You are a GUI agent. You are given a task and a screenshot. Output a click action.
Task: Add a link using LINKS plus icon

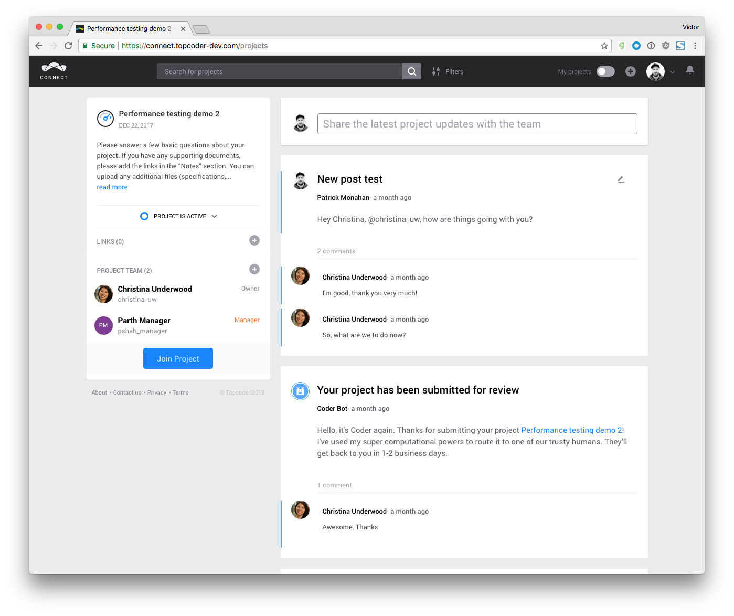[254, 240]
